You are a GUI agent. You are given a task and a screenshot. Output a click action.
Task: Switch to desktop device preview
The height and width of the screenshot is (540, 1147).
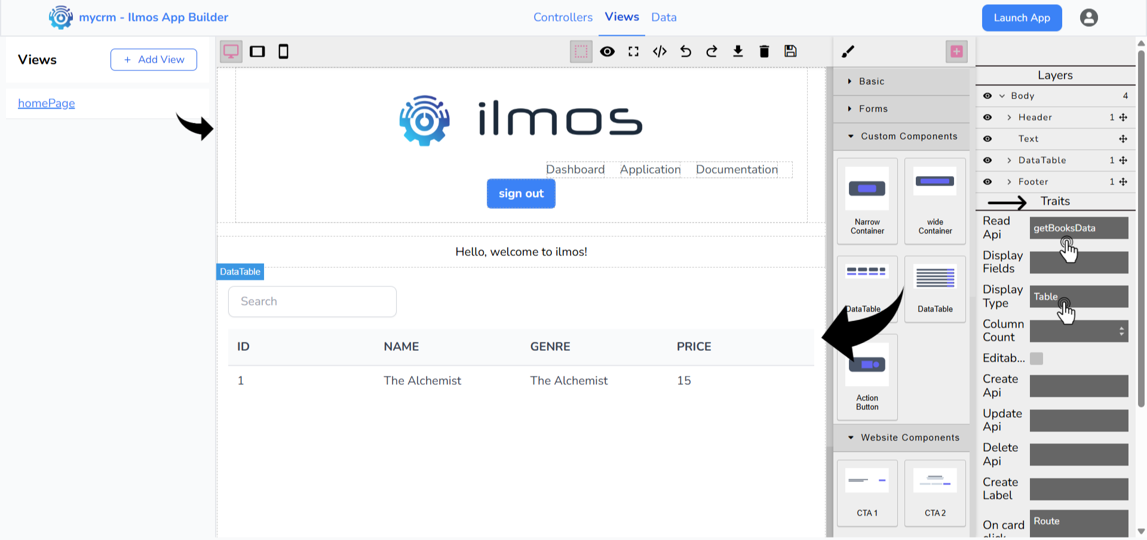(x=231, y=51)
